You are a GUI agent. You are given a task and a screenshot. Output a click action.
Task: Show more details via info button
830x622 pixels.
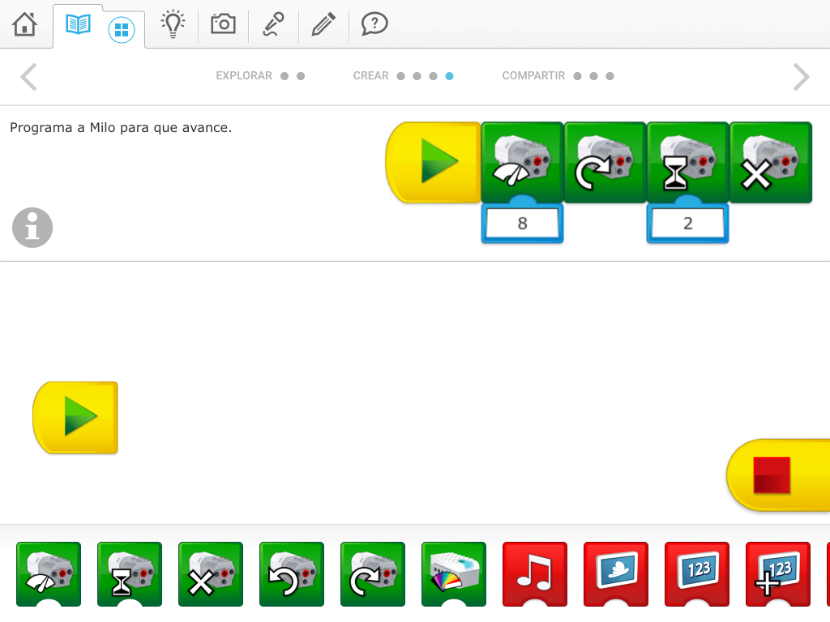32,228
